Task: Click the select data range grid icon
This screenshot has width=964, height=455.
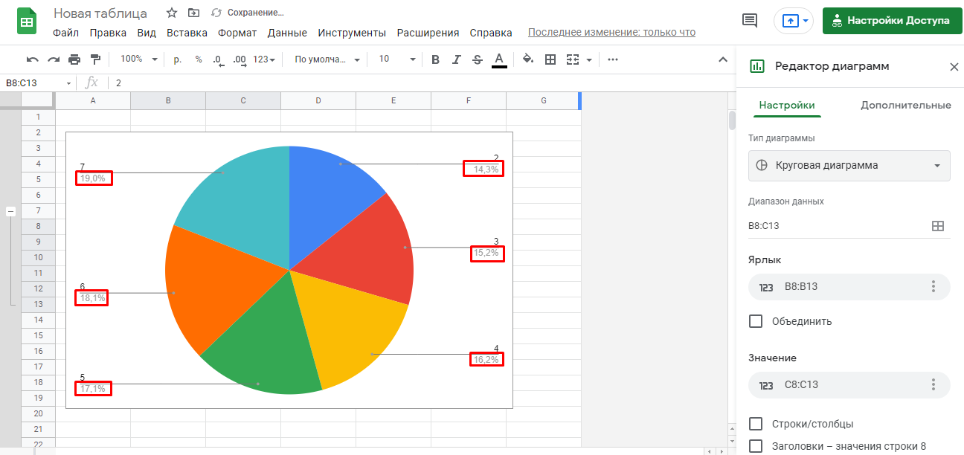Action: (x=938, y=226)
